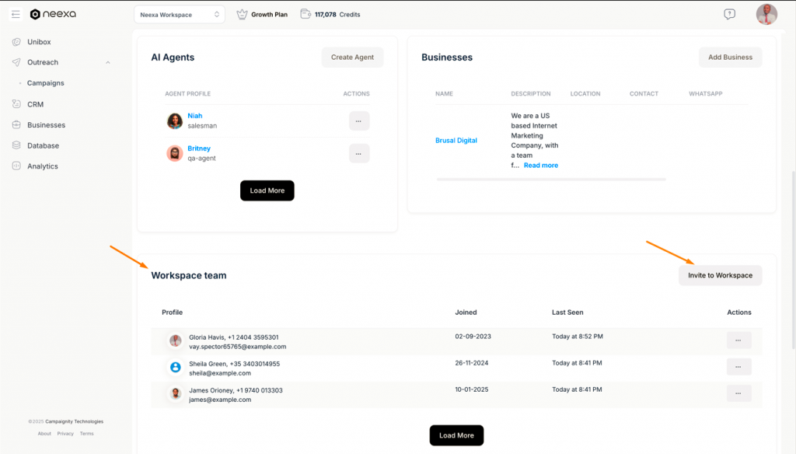This screenshot has height=454, width=796.
Task: Click the help feedback icon top right
Action: [728, 13]
